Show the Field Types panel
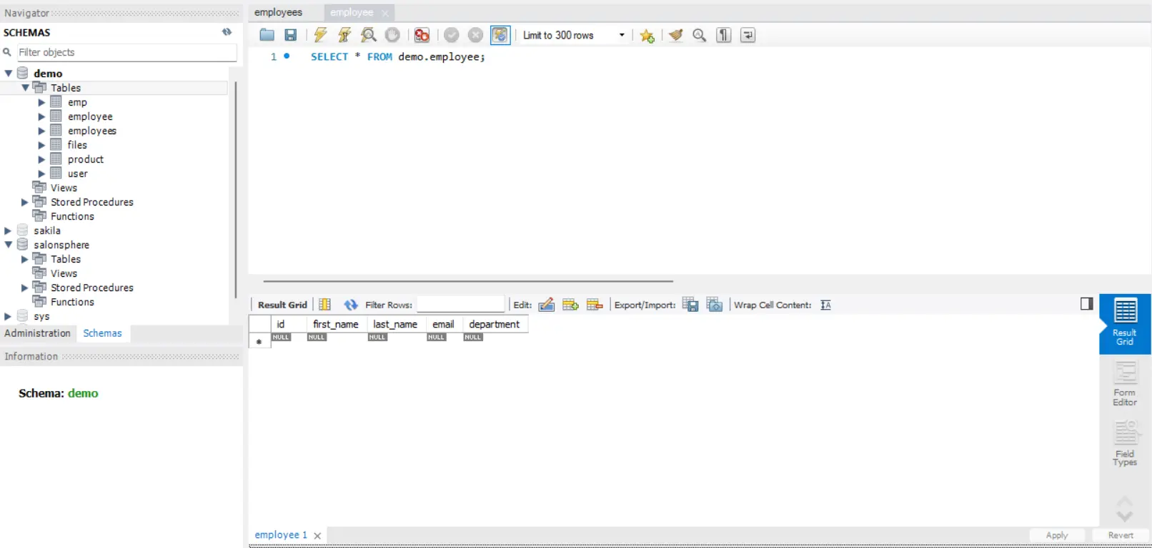The height and width of the screenshot is (548, 1152). click(1125, 444)
